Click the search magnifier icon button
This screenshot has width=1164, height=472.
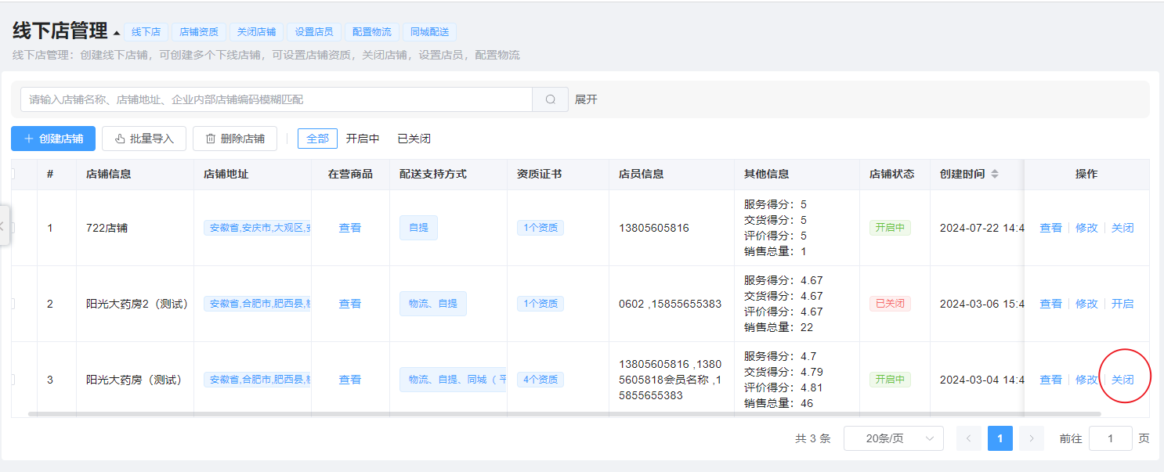(551, 99)
